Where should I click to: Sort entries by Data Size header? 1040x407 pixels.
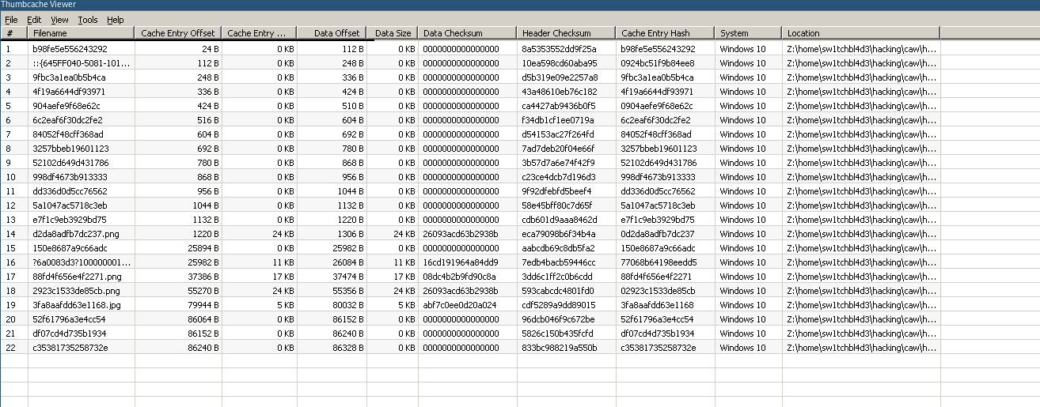click(x=393, y=33)
